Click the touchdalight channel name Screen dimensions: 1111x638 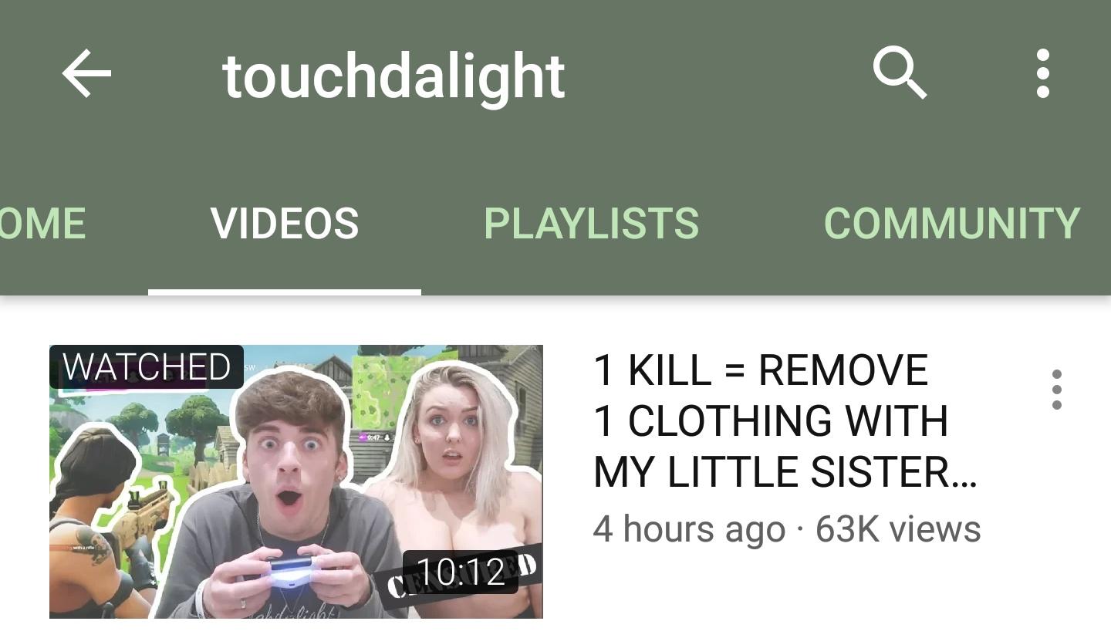[x=393, y=76]
